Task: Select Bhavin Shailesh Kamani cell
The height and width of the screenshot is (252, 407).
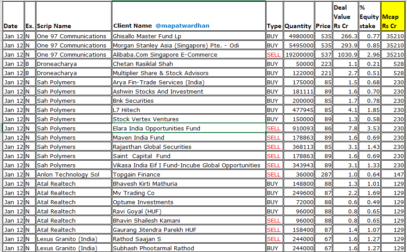Action: (189, 220)
